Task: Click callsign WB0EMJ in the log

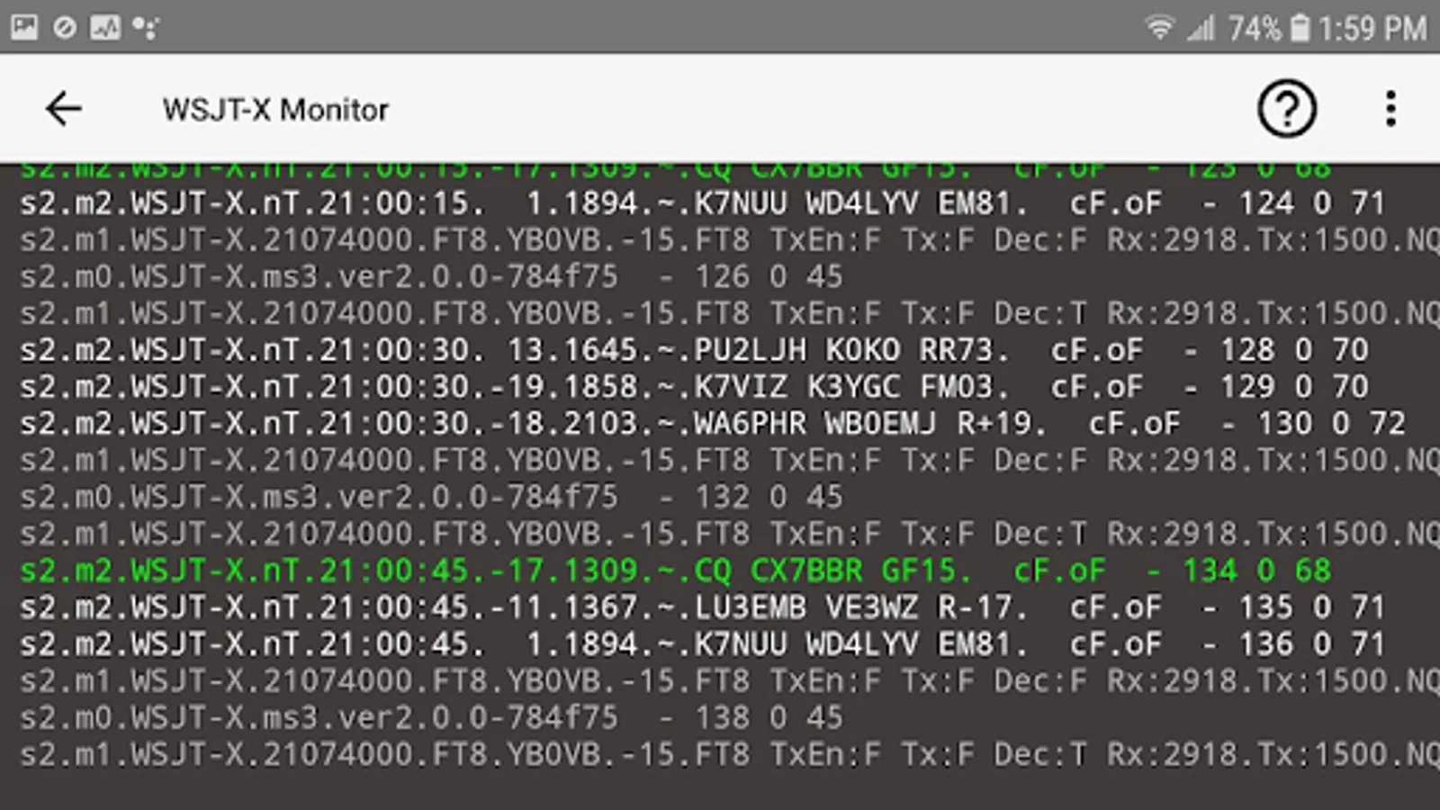Action: coord(881,424)
